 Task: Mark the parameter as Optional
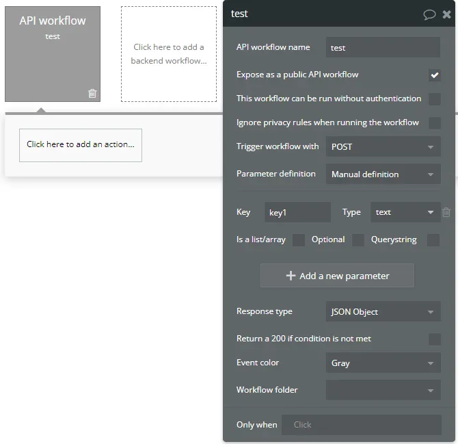tap(358, 240)
